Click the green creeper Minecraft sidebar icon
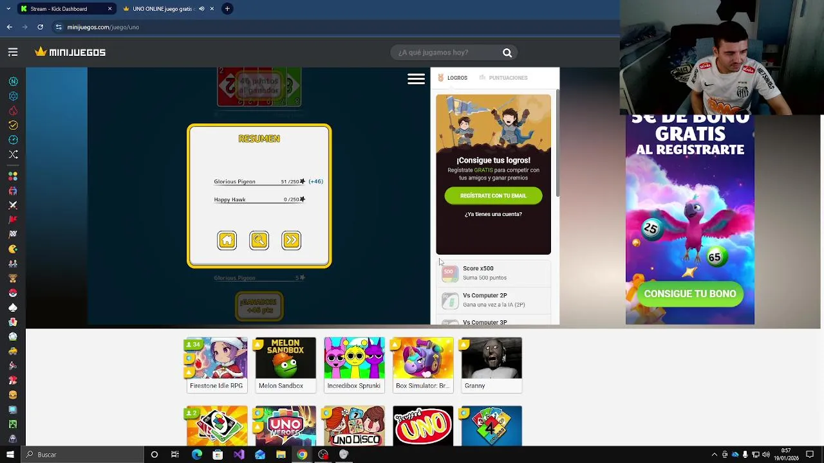824x463 pixels. coord(13,424)
